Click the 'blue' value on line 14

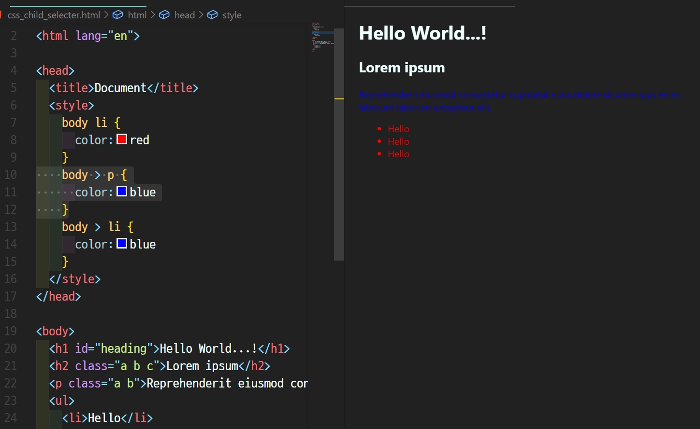pyautogui.click(x=143, y=244)
